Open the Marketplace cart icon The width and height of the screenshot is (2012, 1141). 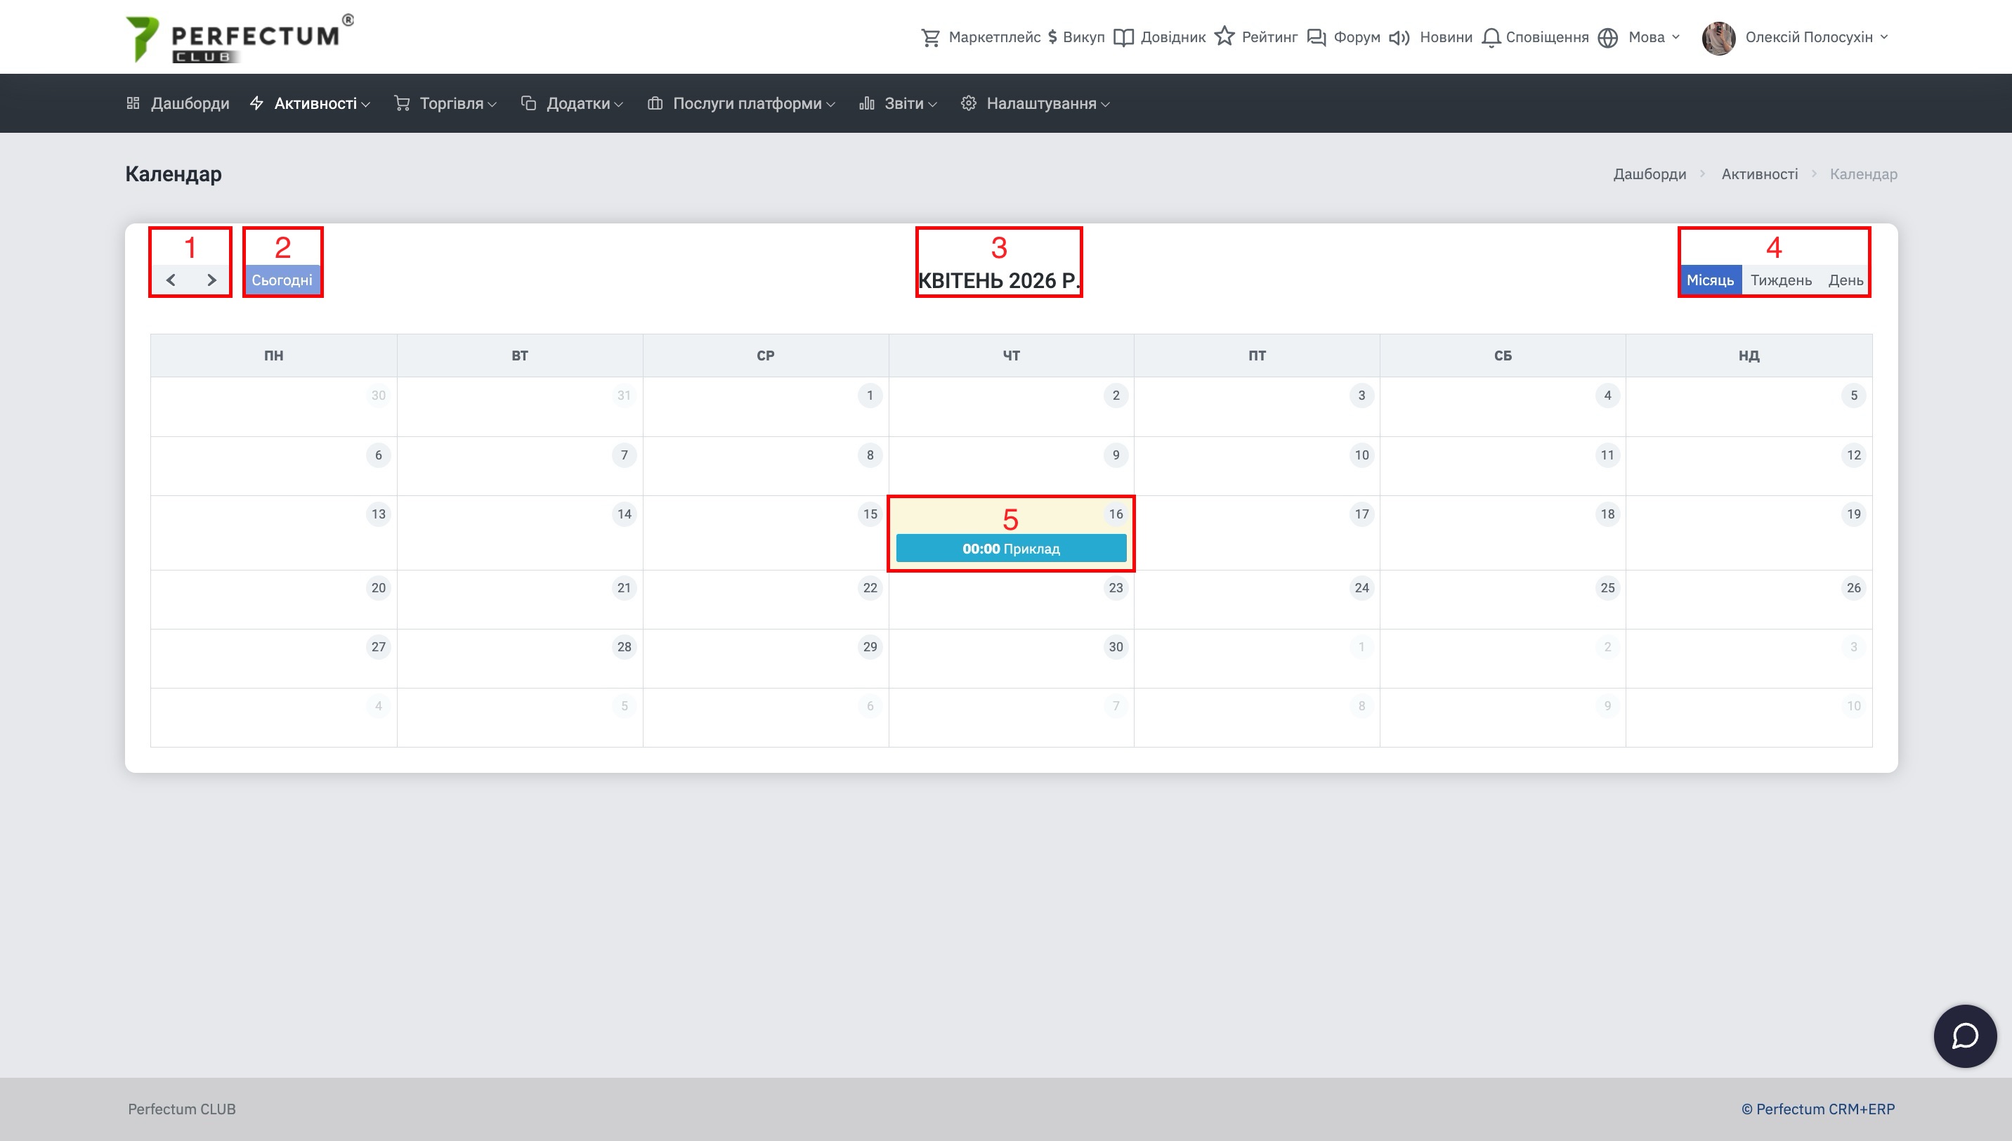click(x=930, y=38)
